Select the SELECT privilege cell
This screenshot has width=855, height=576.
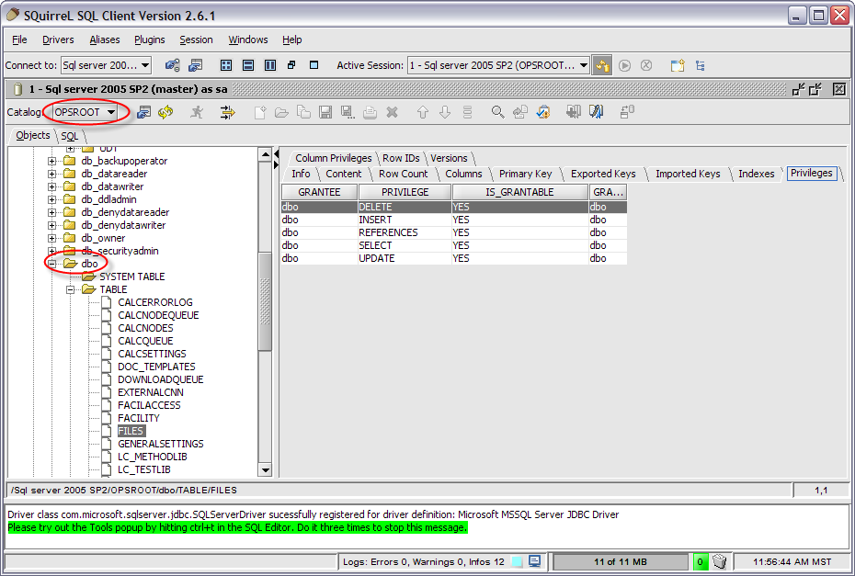405,246
